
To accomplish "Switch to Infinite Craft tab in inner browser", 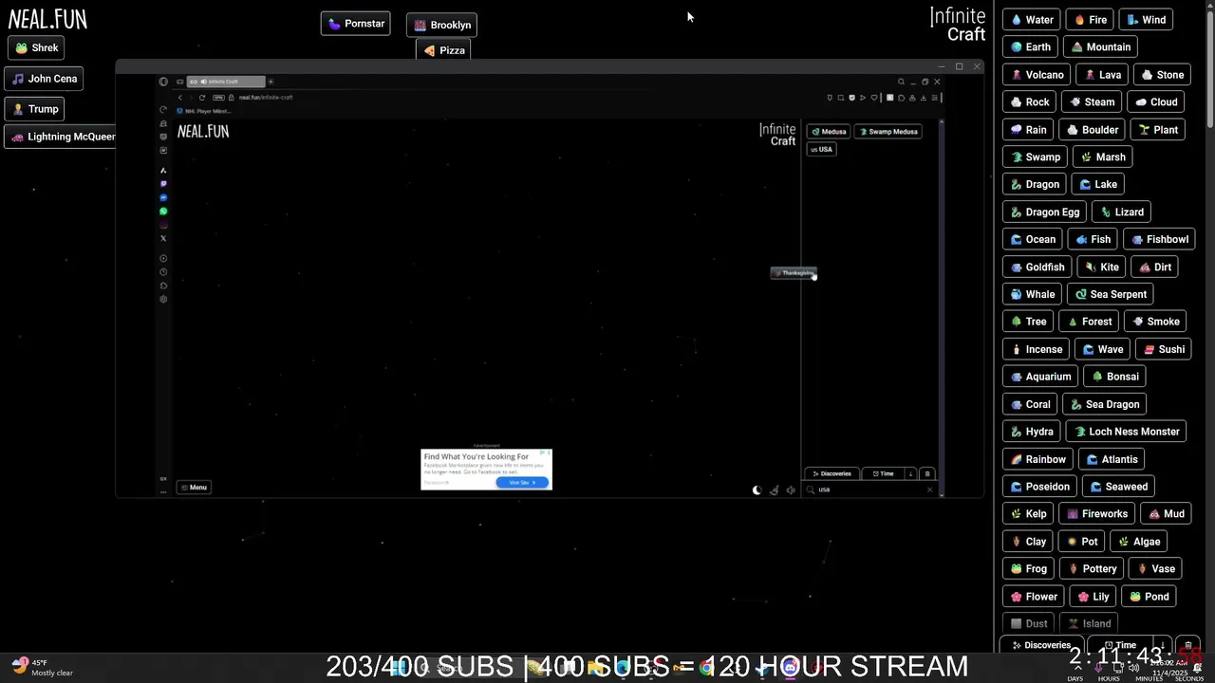I will (226, 82).
